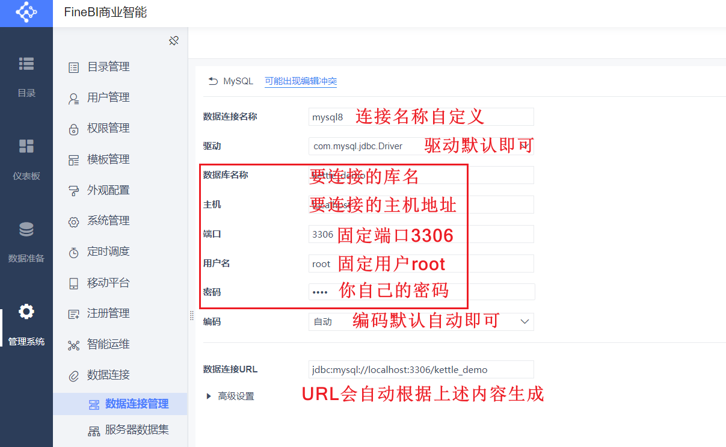This screenshot has height=447, width=726.
Task: Click the 移动平台 tablet icon
Action: click(x=73, y=283)
